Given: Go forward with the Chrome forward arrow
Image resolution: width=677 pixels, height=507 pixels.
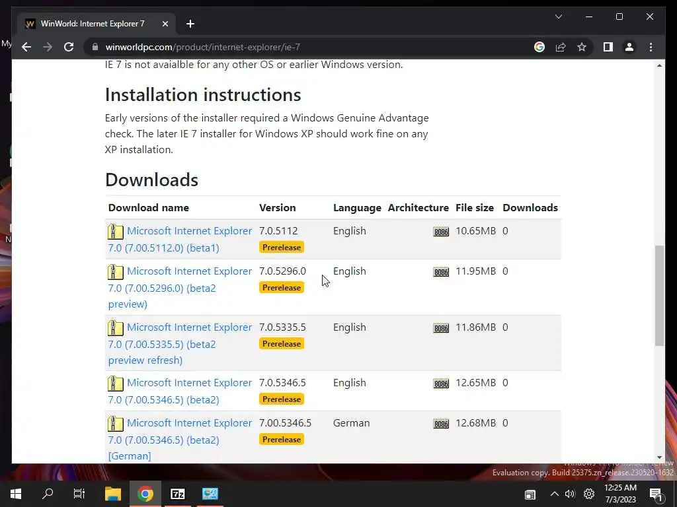Looking at the screenshot, I should 48,47.
